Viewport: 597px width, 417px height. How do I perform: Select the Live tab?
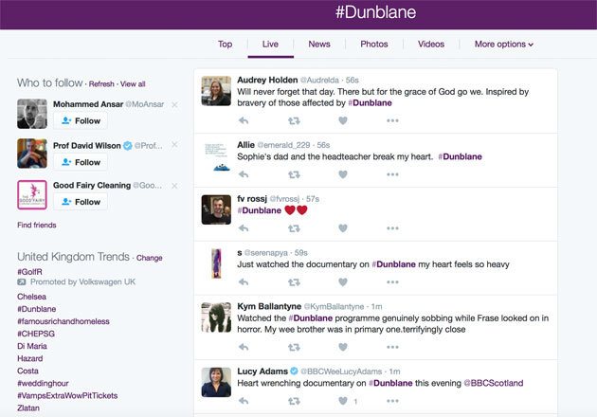click(x=270, y=45)
